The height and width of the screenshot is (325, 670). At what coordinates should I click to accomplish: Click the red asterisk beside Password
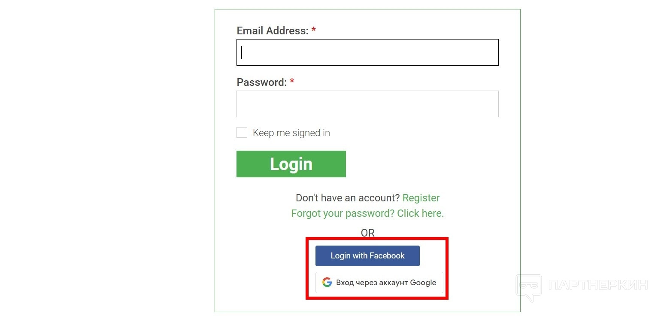tap(292, 82)
